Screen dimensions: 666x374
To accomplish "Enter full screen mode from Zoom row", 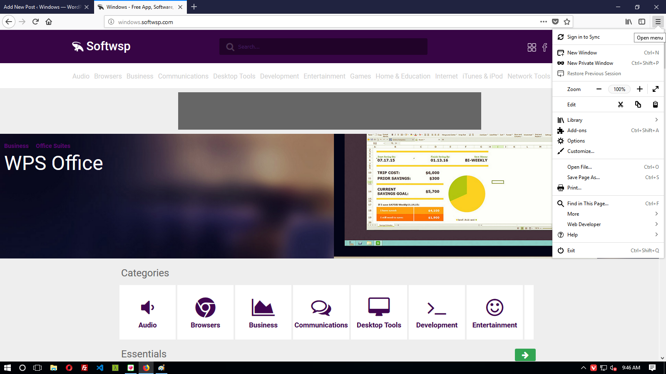I will coord(656,89).
